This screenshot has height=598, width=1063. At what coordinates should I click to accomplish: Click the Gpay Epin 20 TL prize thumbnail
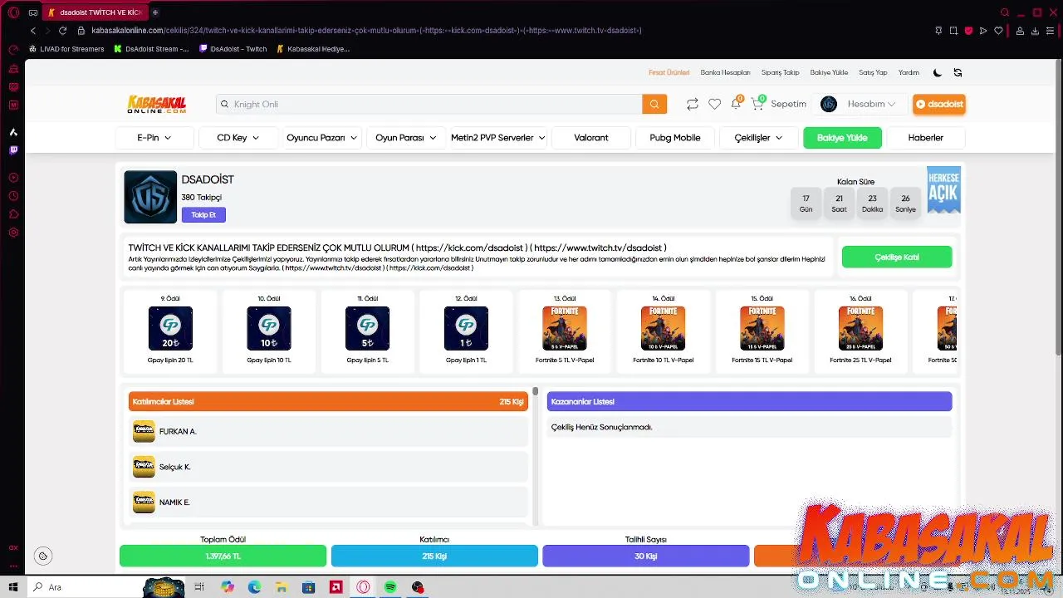coord(170,328)
